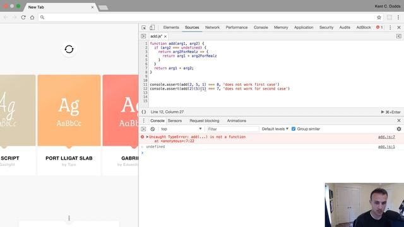The height and width of the screenshot is (227, 404).
Task: Click line 12 console.assert code
Action: [x=220, y=89]
